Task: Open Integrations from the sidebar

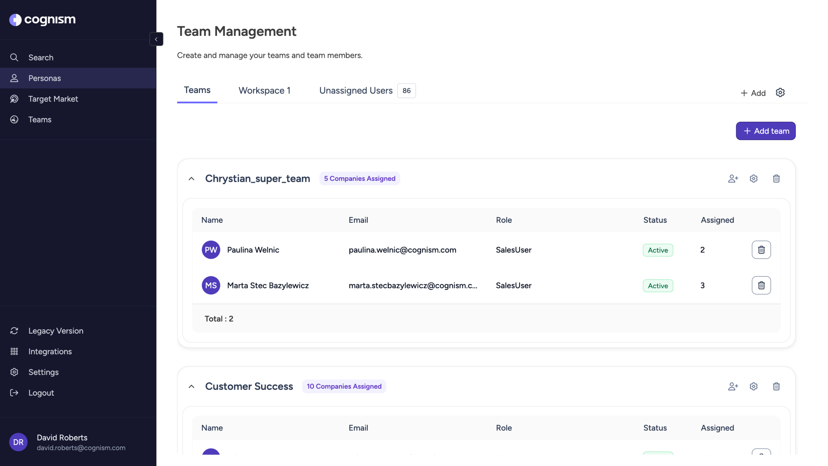Action: [50, 351]
